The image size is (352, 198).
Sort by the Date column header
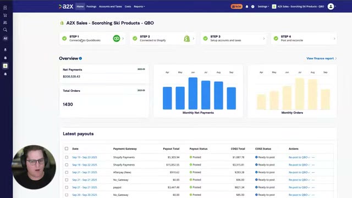click(x=75, y=148)
